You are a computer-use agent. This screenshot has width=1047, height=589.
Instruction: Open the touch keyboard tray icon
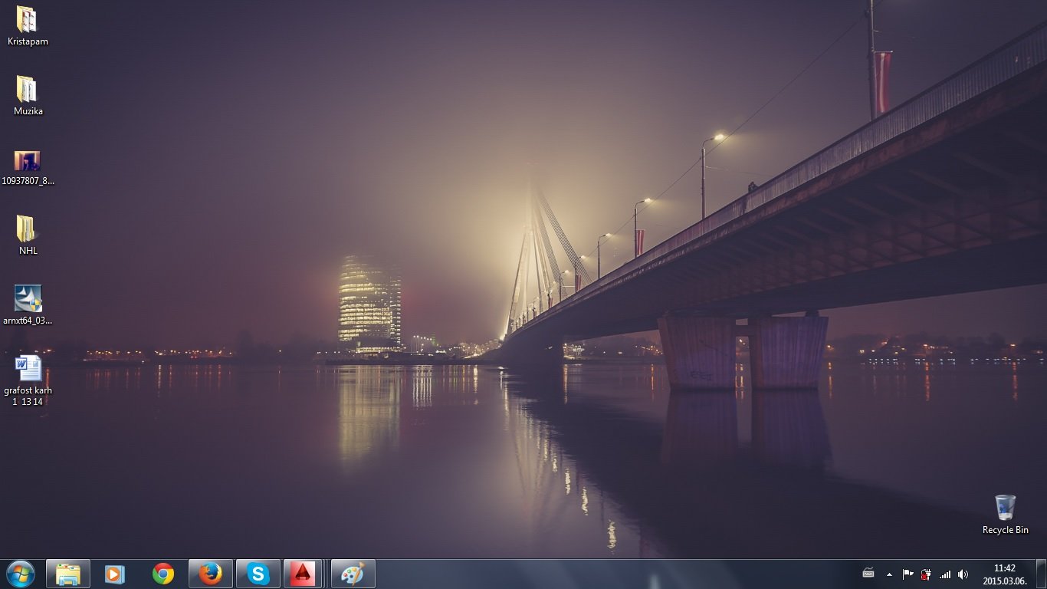click(868, 574)
